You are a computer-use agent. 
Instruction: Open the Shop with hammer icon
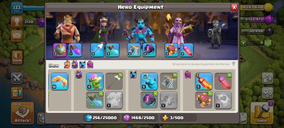[x=262, y=113]
